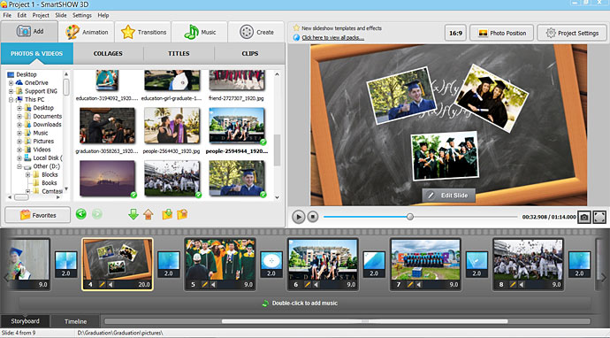
Task: Switch to Clips sub-tab
Action: click(x=250, y=53)
